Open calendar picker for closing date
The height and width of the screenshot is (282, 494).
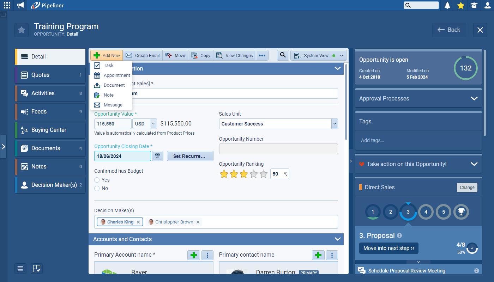click(157, 156)
